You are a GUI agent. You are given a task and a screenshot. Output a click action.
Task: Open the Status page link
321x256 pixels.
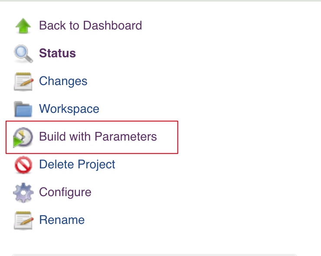point(57,53)
